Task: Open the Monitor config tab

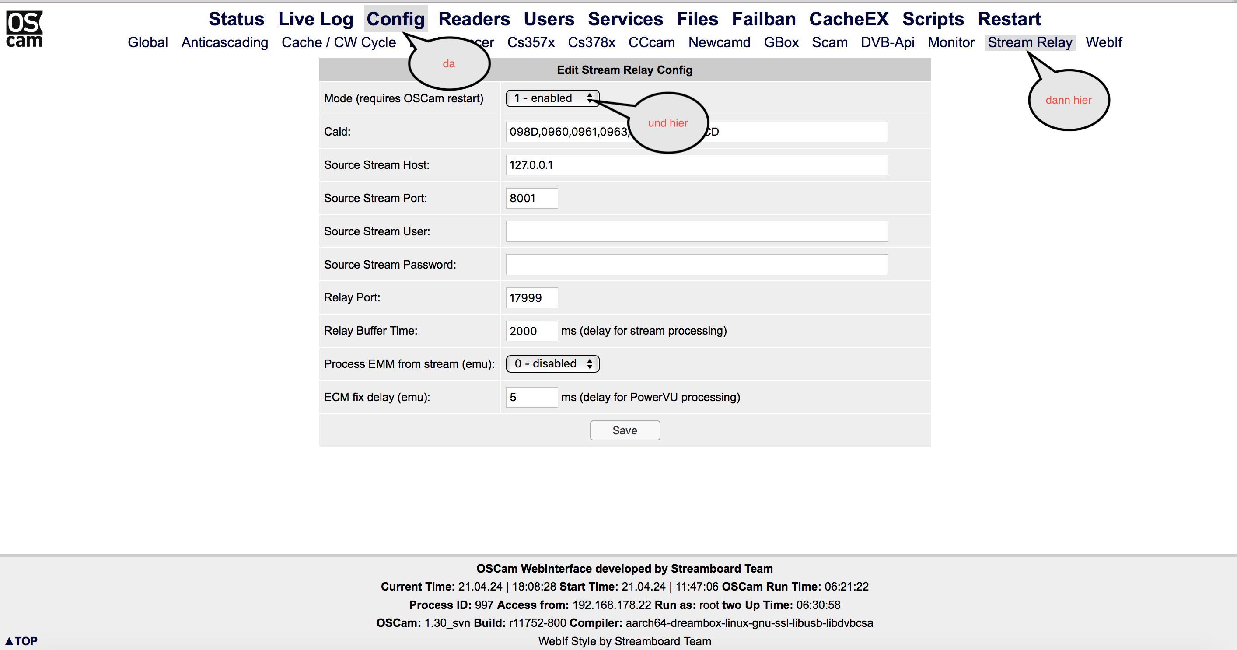Action: pyautogui.click(x=951, y=42)
